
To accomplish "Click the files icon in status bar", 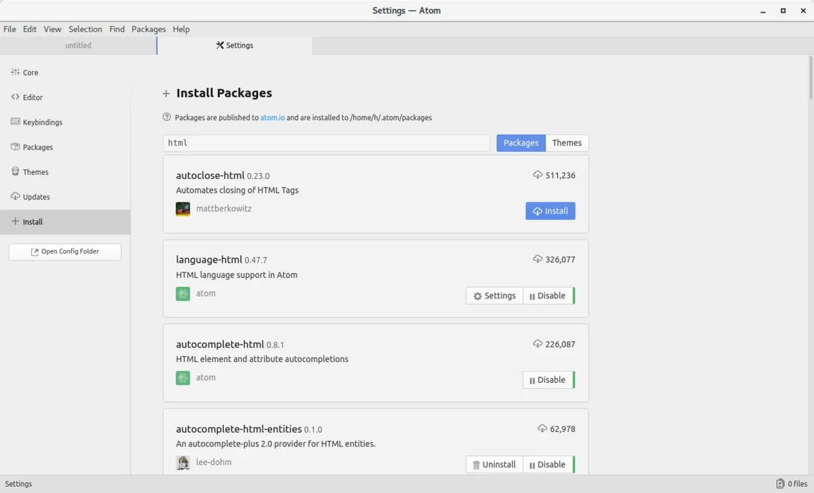I will [780, 483].
